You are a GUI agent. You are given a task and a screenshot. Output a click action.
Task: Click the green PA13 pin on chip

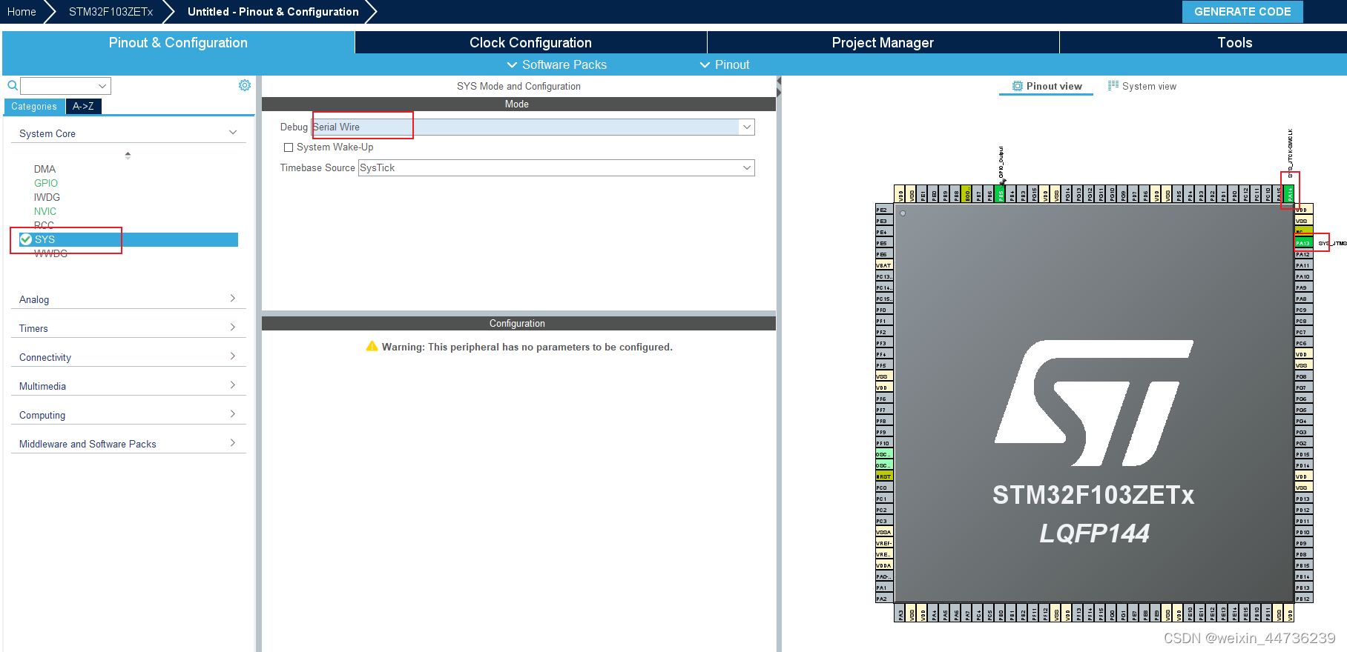1304,243
